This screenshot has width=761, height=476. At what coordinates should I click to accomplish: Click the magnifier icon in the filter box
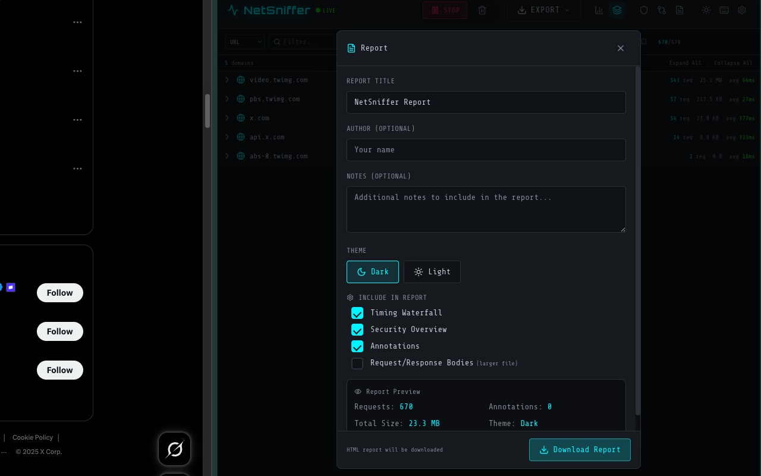click(277, 42)
